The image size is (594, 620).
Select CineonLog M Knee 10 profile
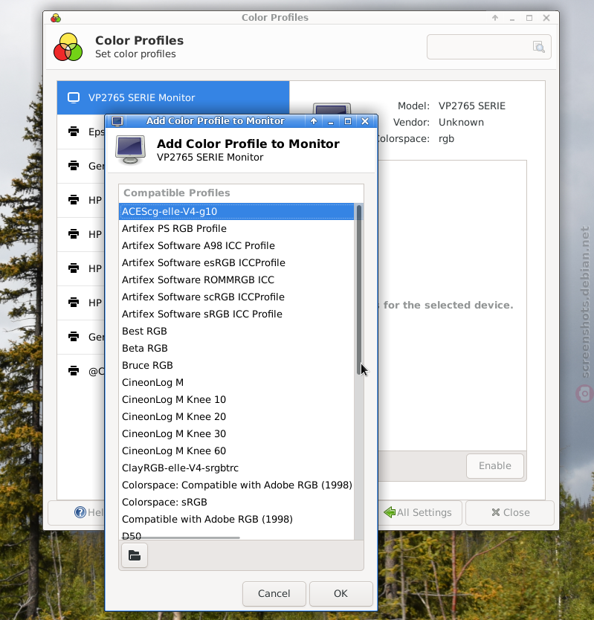tap(236, 399)
